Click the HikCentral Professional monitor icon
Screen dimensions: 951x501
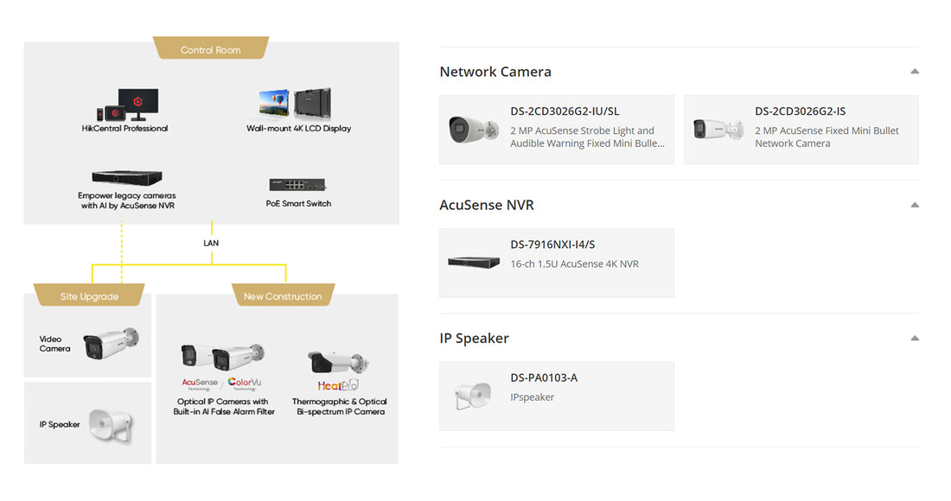click(x=126, y=105)
